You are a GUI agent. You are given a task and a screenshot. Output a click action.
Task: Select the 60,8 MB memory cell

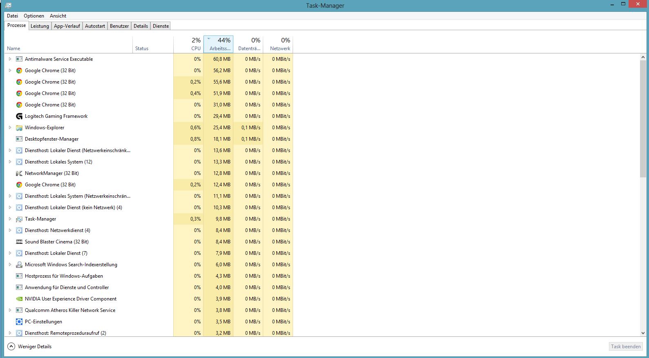tap(218, 59)
